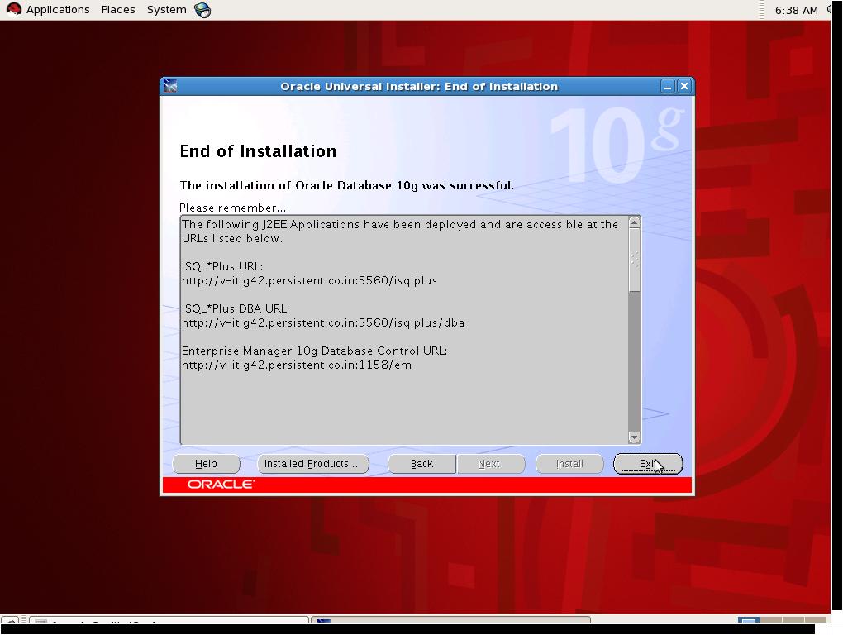Minimize the Oracle Universal Installer window
The height and width of the screenshot is (635, 843).
[x=667, y=86]
